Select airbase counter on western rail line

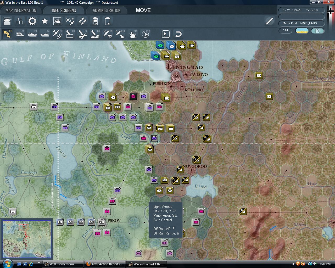coord(34,107)
